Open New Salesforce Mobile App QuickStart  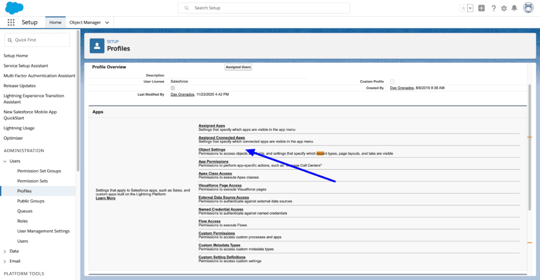[30, 115]
